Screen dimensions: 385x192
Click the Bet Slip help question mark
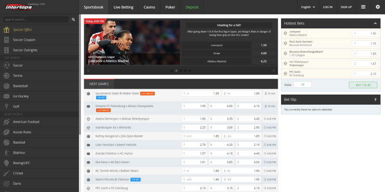(375, 100)
